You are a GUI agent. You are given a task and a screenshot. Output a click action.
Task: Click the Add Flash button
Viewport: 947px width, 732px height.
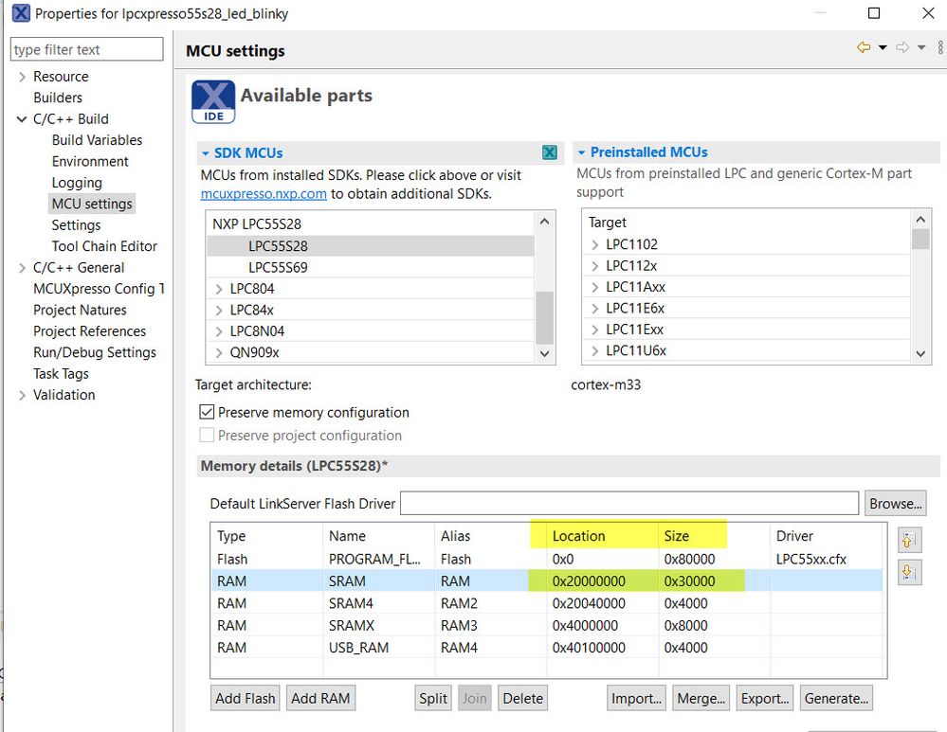245,698
